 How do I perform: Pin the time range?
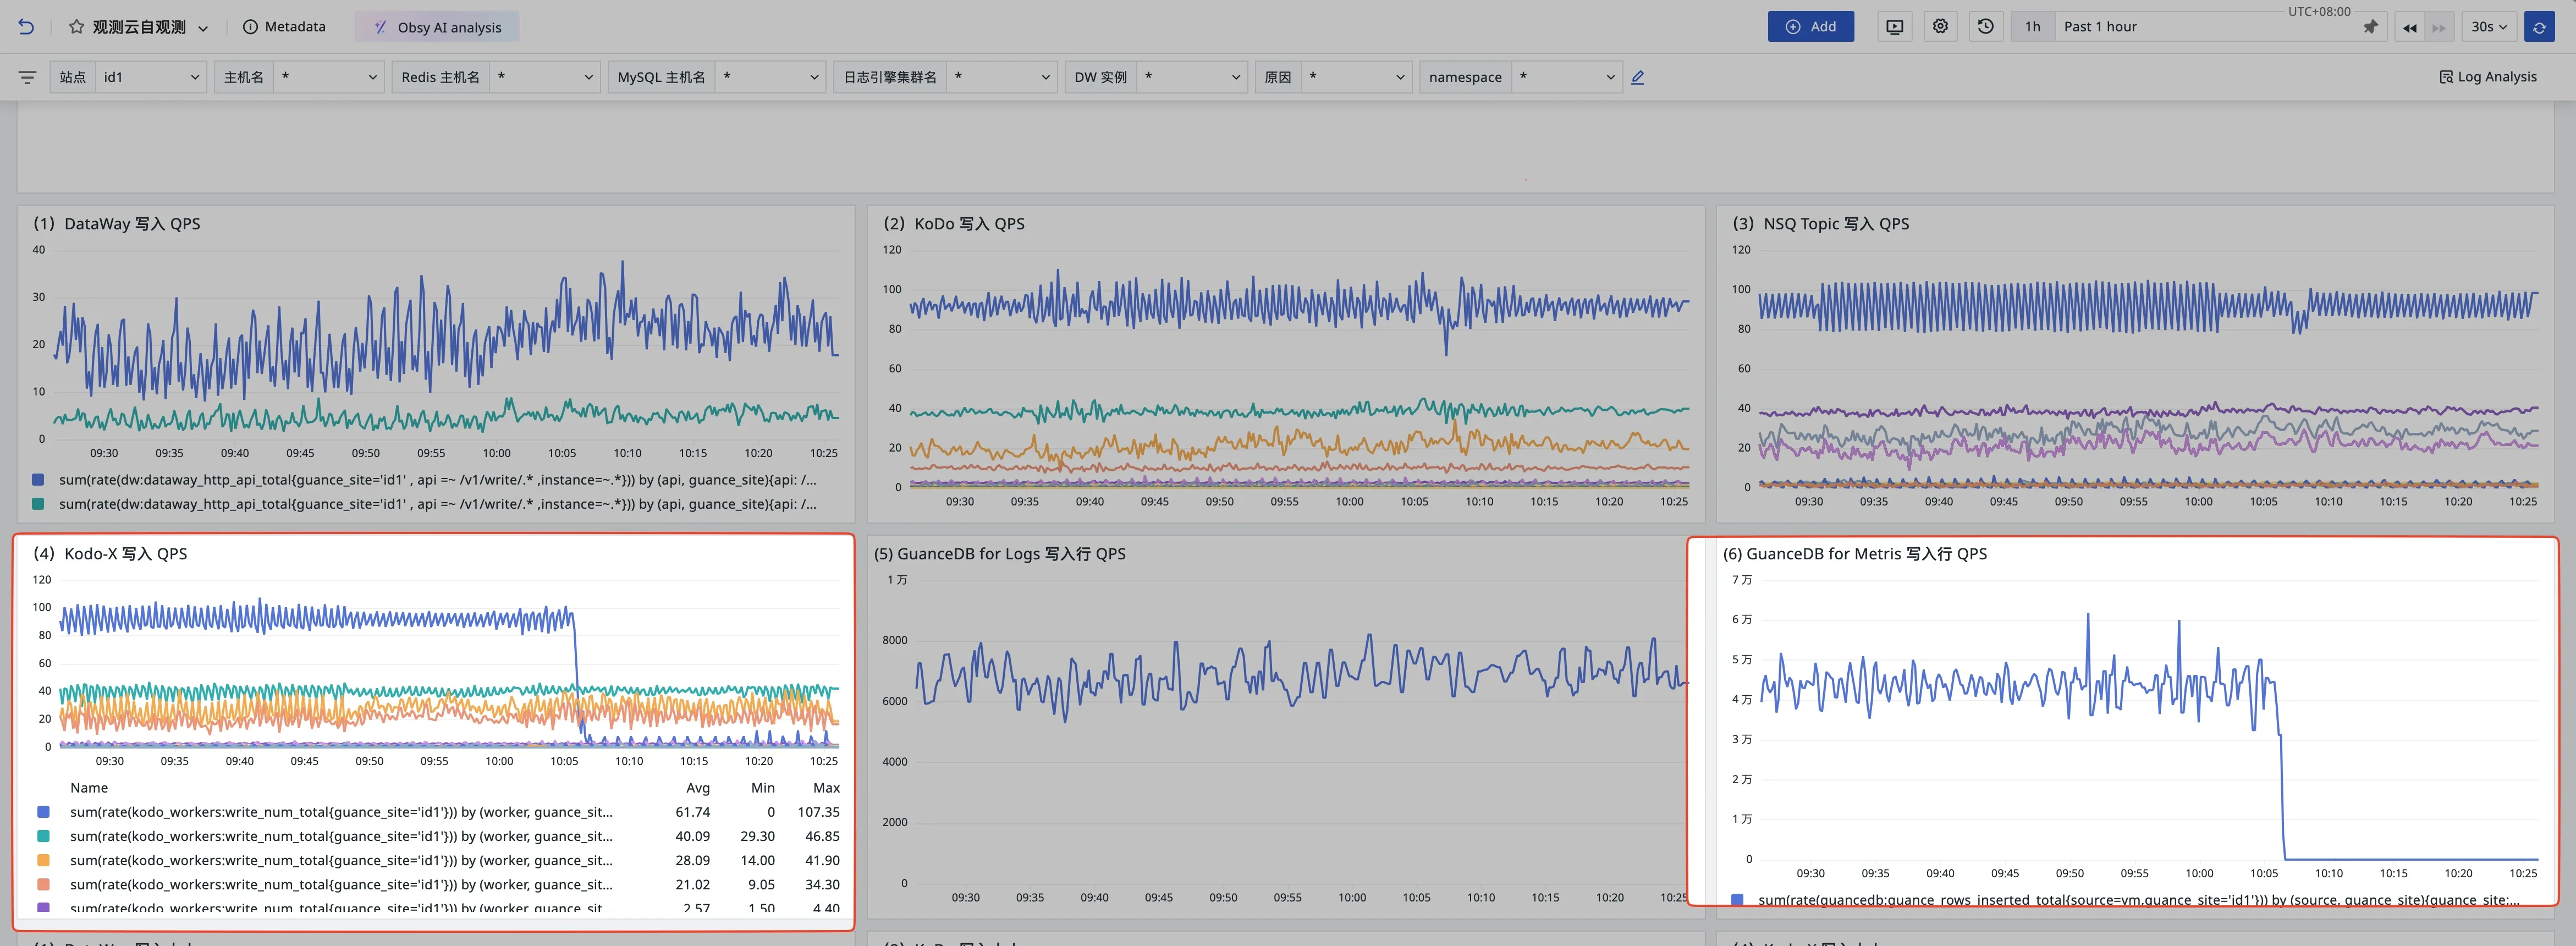pos(2370,27)
